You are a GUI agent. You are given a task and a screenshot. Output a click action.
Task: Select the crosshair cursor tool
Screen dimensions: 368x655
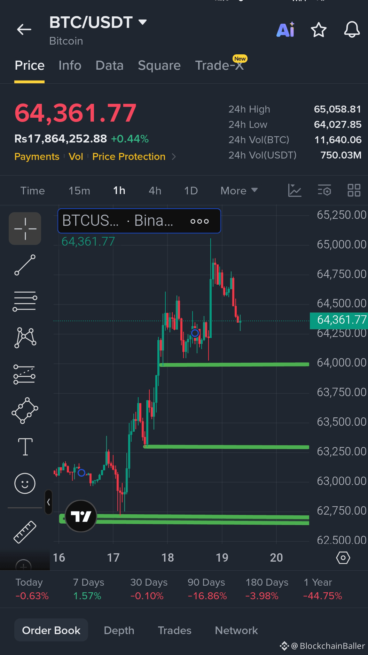click(25, 229)
